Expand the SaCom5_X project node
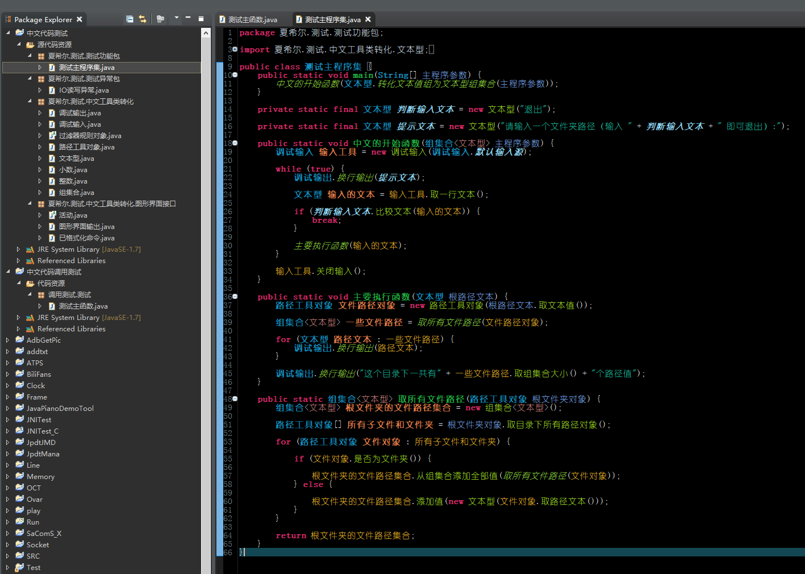 [8, 533]
